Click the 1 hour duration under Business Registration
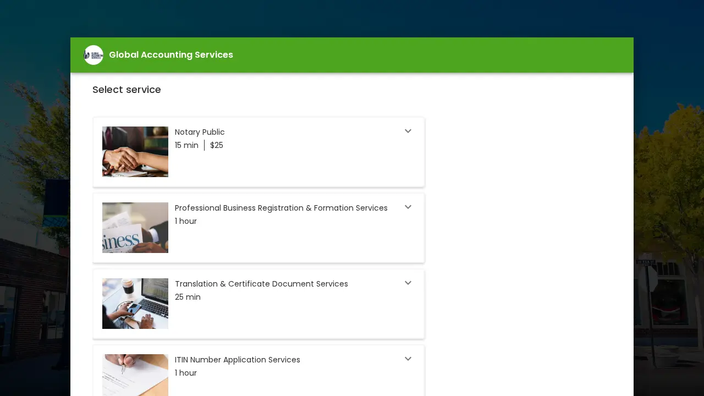 pyautogui.click(x=186, y=221)
